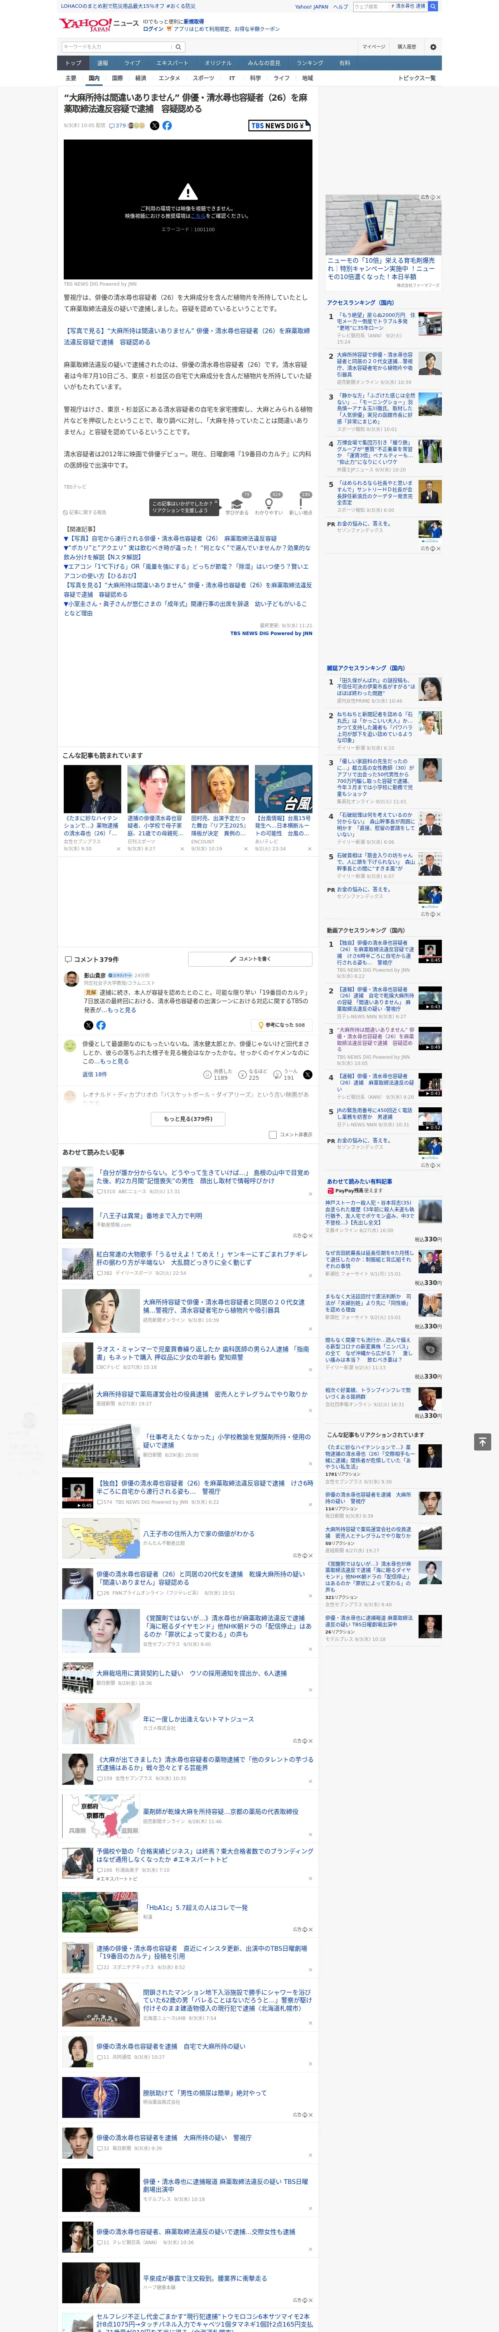Share headline article on Facebook
The height and width of the screenshot is (2332, 499).
coord(167,126)
